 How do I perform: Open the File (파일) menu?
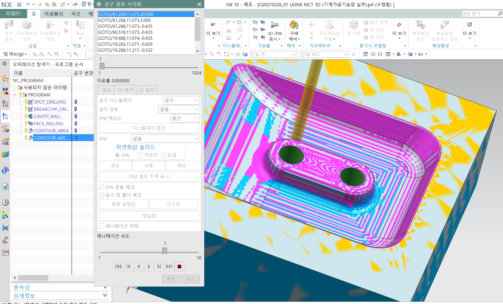click(x=13, y=13)
